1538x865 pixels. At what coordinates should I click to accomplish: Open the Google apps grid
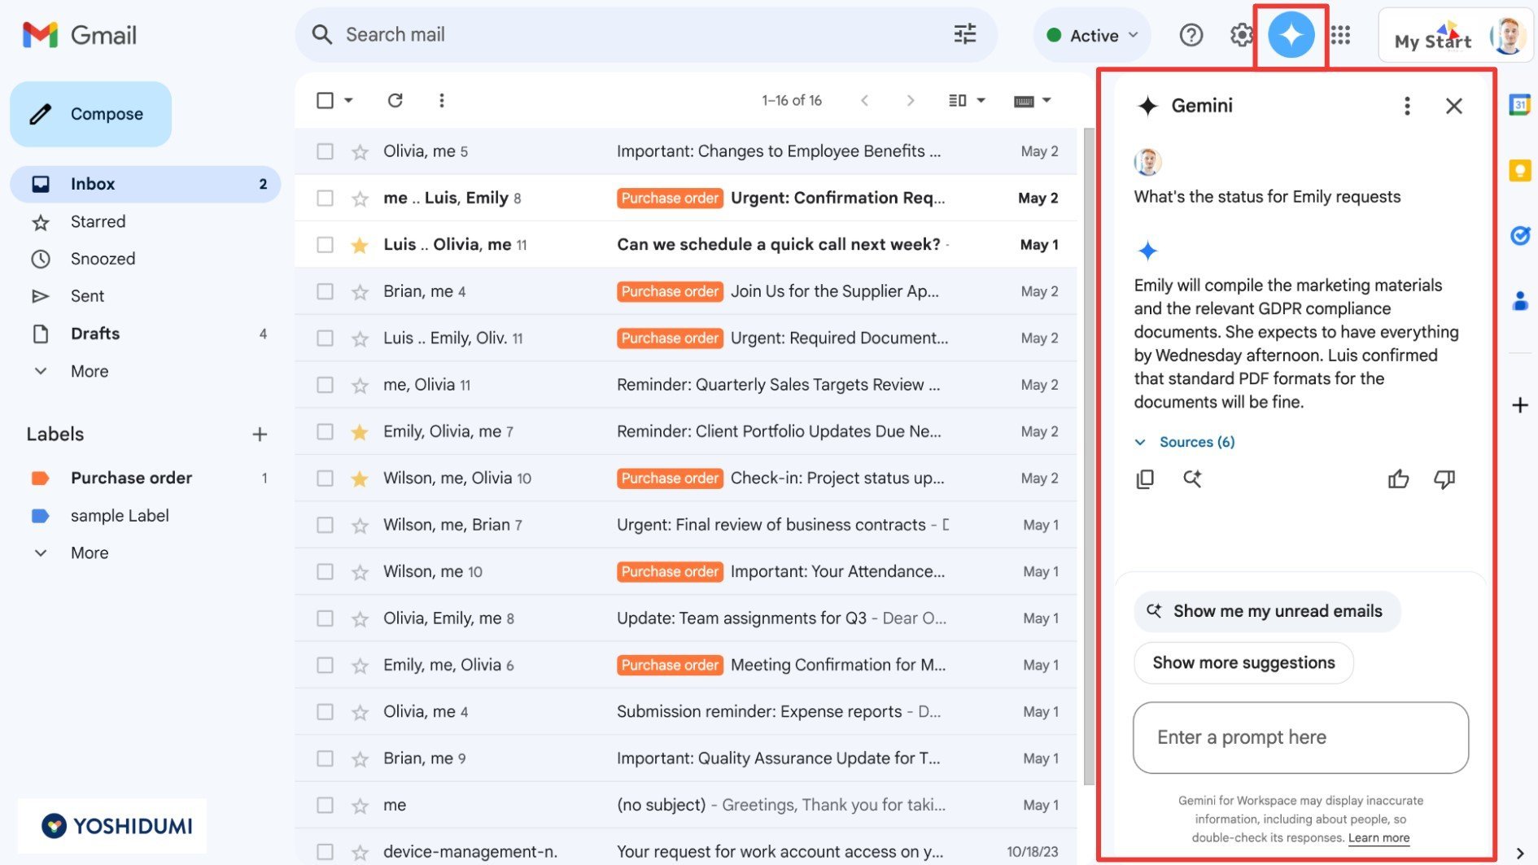pos(1340,35)
